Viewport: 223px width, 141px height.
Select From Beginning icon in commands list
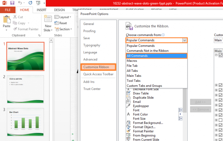(x=128, y=135)
